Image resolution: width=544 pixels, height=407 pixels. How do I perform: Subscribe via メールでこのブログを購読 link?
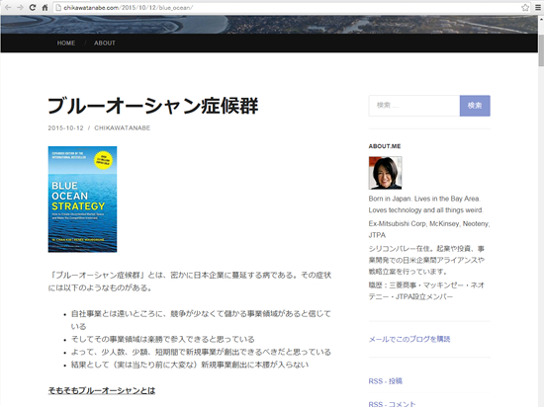[x=409, y=339]
